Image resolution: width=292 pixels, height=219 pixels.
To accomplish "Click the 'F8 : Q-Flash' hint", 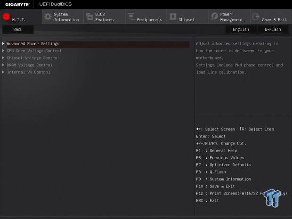I will 211,172.
